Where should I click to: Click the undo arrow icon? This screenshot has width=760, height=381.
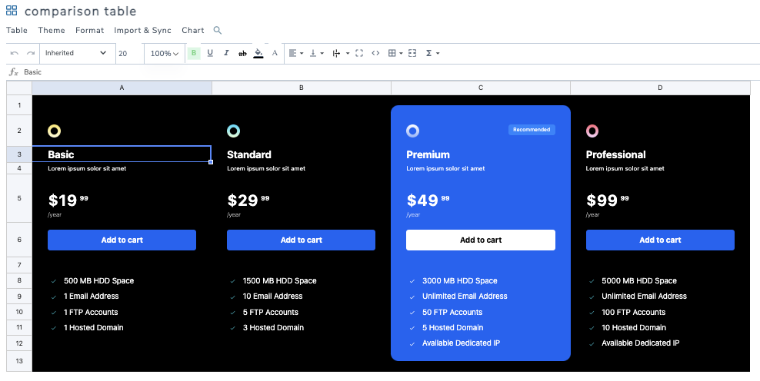(x=15, y=53)
